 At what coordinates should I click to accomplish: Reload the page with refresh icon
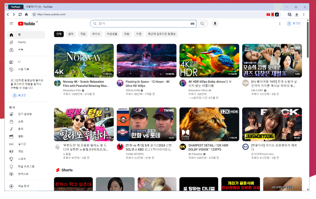[x=20, y=15]
